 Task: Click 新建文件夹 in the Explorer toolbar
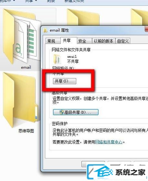[x=74, y=1]
